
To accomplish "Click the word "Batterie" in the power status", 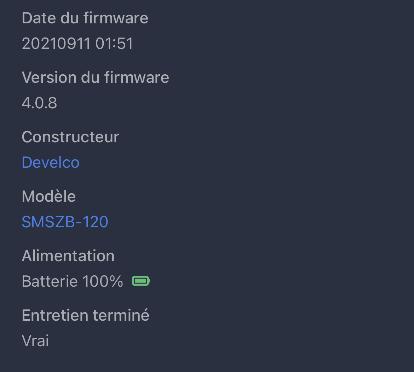I will point(50,281).
